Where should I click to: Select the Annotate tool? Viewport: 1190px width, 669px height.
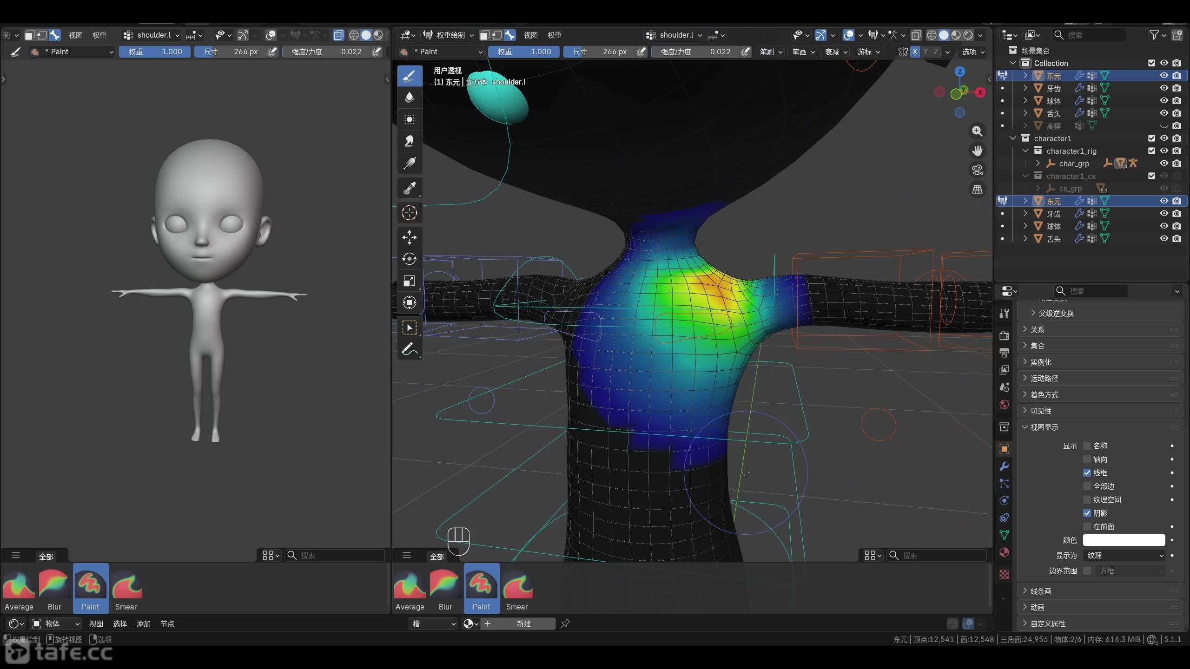410,349
